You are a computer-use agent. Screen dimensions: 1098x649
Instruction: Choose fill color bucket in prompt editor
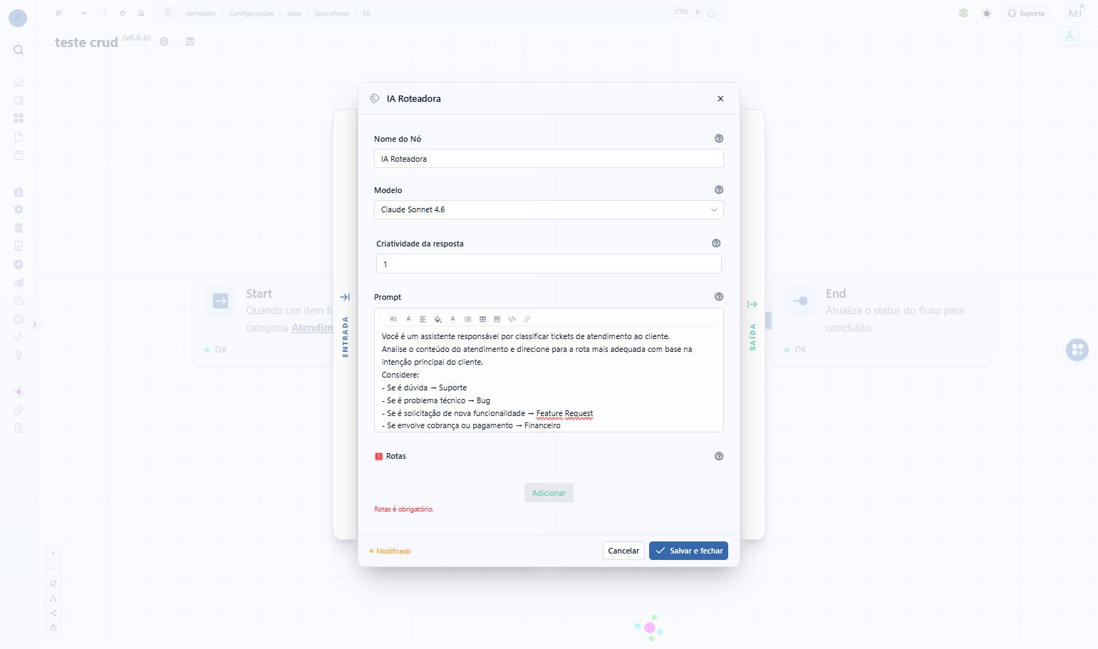[437, 319]
